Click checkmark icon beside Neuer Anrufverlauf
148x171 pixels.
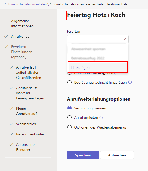[x=11, y=108]
